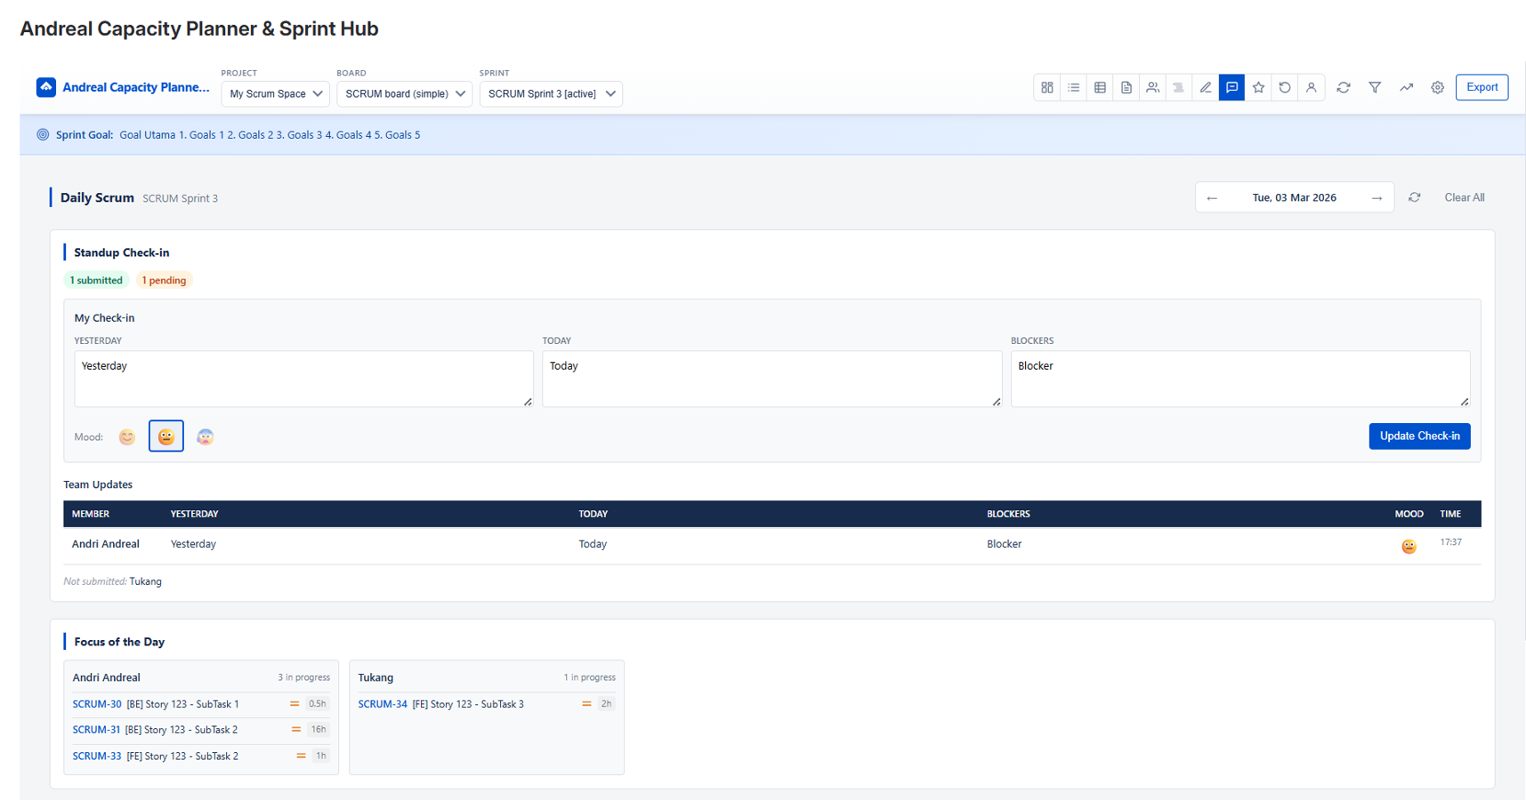
Task: Click the Update Check-in button
Action: pos(1418,436)
